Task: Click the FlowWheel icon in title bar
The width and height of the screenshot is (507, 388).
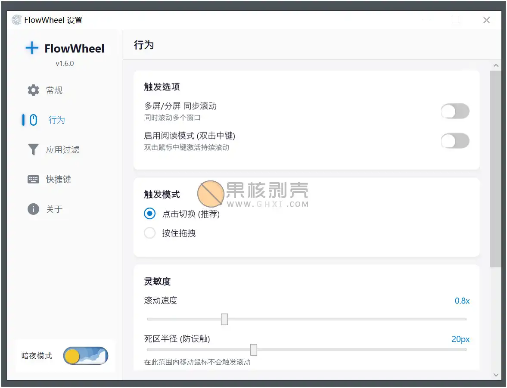Action: (16, 19)
